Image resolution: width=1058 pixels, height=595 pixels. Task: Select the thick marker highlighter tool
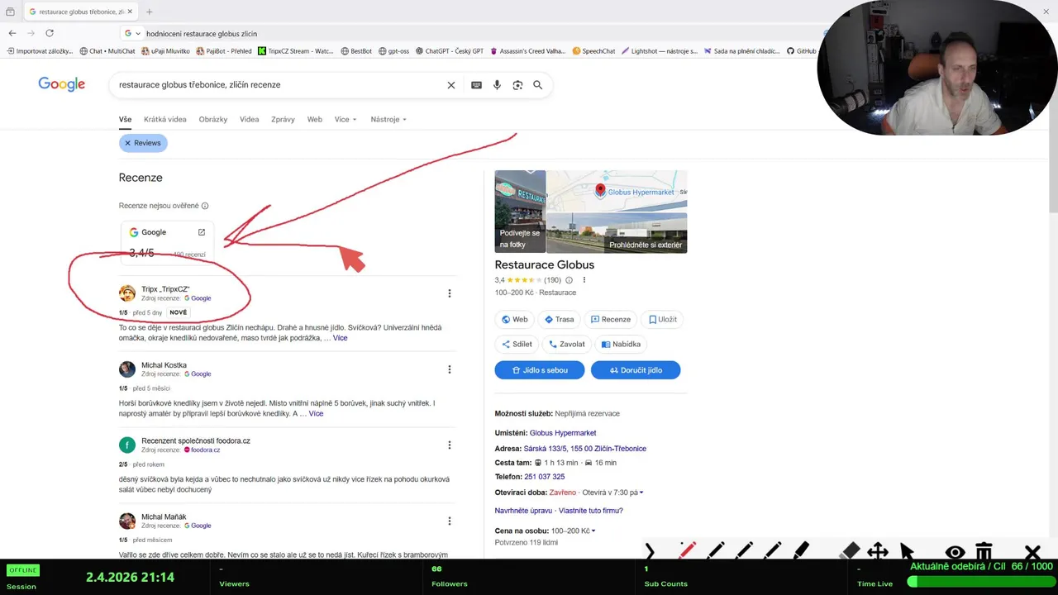[801, 551]
